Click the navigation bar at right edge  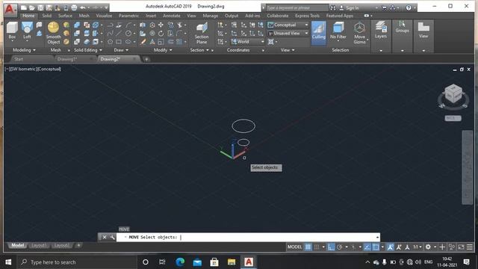(x=467, y=167)
